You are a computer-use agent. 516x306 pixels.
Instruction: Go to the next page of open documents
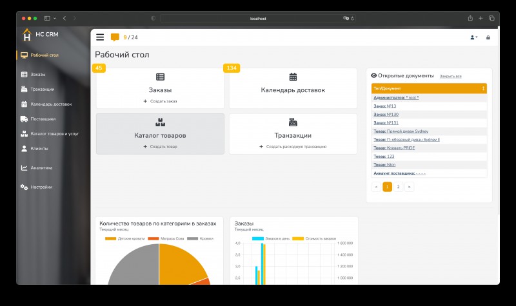(x=410, y=187)
